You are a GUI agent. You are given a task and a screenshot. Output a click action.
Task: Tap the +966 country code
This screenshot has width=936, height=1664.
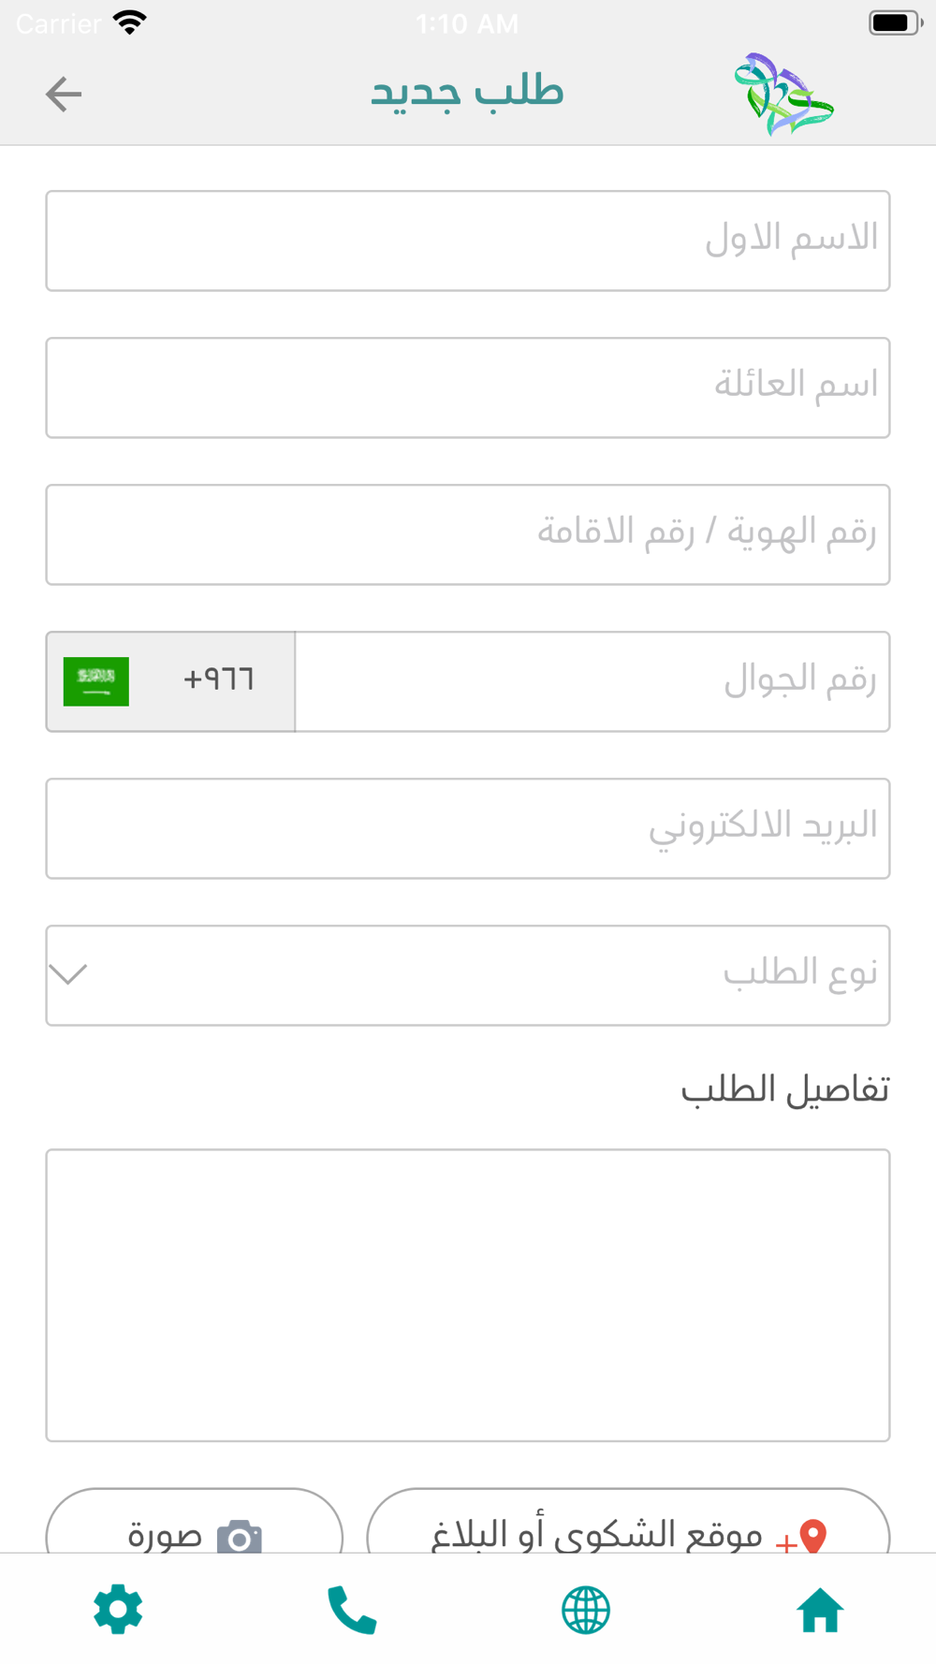tap(219, 680)
